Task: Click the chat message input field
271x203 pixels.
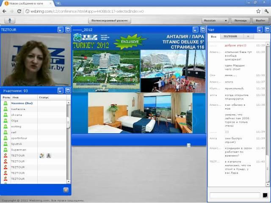Action: point(235,195)
